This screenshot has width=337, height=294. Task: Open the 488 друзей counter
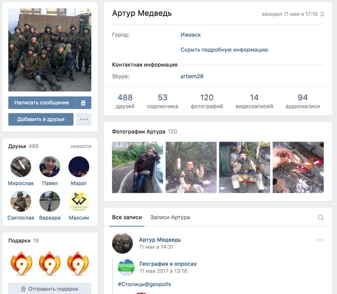point(125,101)
